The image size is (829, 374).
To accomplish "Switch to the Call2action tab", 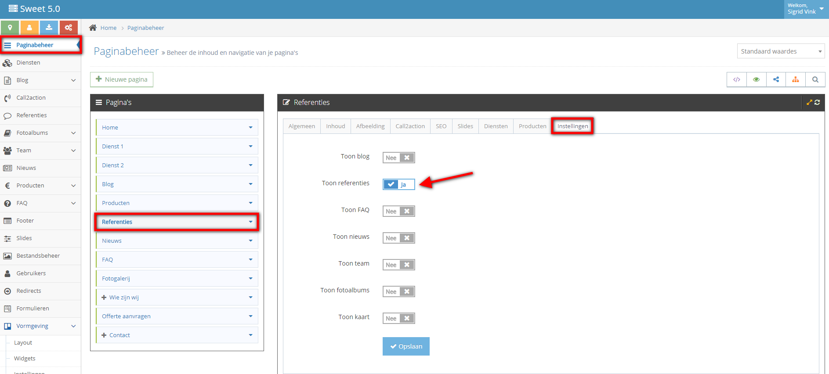I will point(410,126).
